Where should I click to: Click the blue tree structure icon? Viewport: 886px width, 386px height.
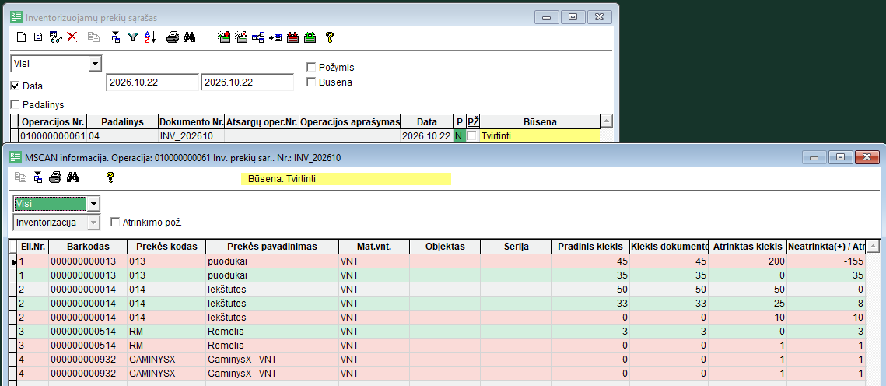(x=258, y=37)
